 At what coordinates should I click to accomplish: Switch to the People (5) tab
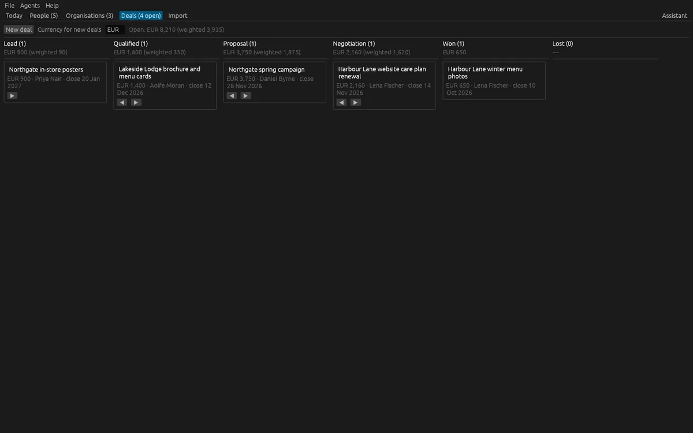click(x=44, y=16)
